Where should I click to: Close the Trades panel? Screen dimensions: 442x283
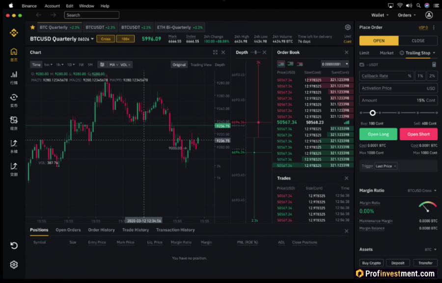click(x=346, y=178)
